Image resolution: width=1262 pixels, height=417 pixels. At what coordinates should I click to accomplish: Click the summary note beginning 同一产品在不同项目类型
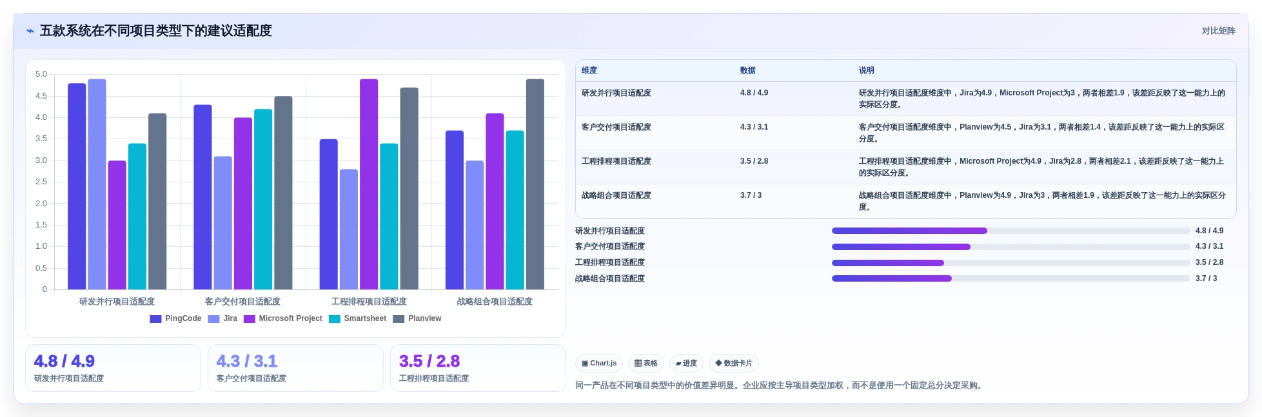pos(780,385)
